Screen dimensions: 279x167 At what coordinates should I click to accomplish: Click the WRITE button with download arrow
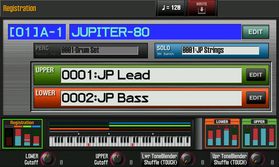(x=202, y=8)
